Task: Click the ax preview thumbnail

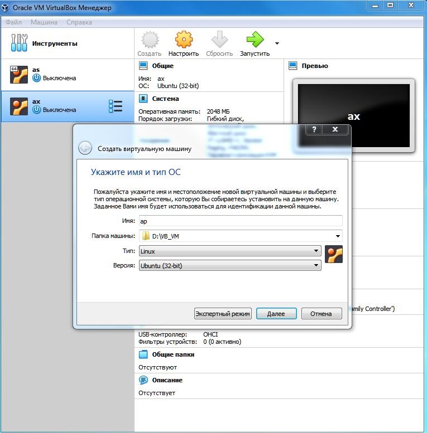Action: coord(354,115)
